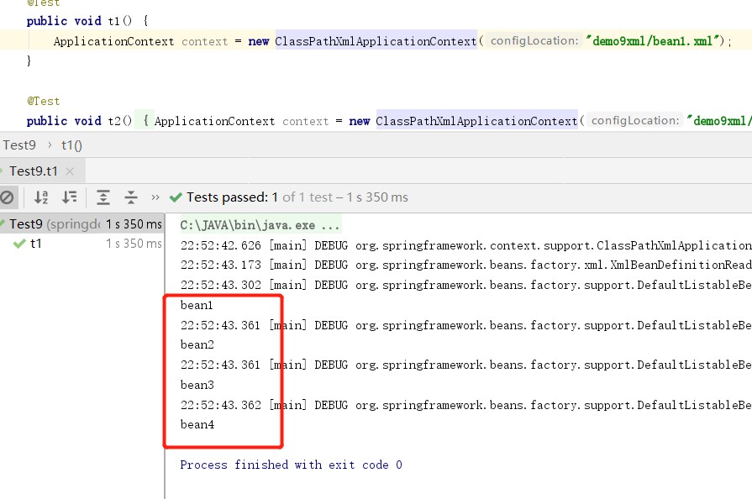Click the closing brace of method t1

click(29, 60)
